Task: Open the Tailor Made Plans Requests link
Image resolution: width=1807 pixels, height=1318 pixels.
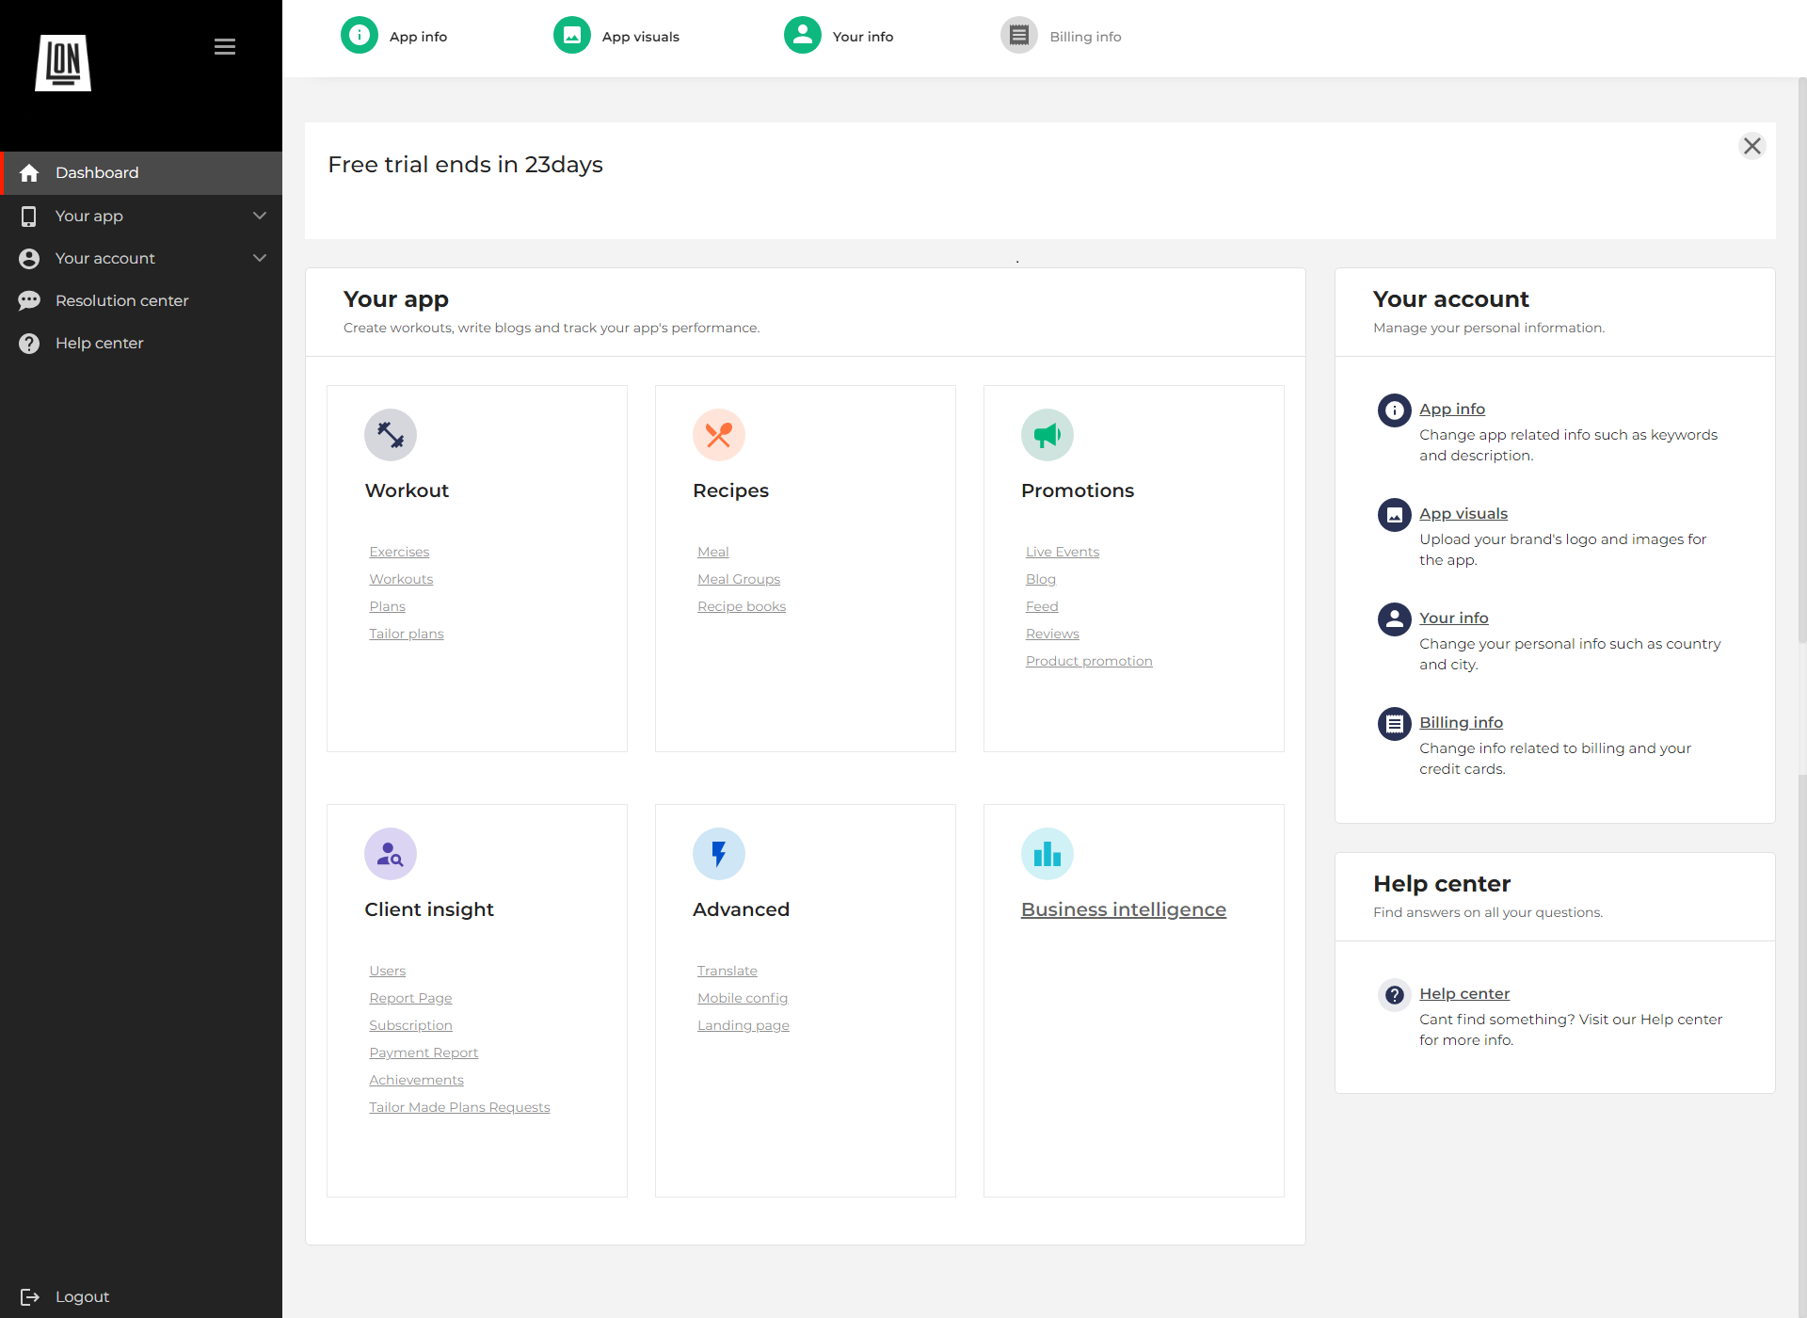Action: point(459,1107)
